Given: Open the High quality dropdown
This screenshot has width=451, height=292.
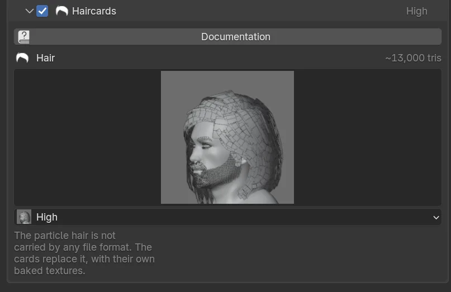Looking at the screenshot, I should point(227,217).
